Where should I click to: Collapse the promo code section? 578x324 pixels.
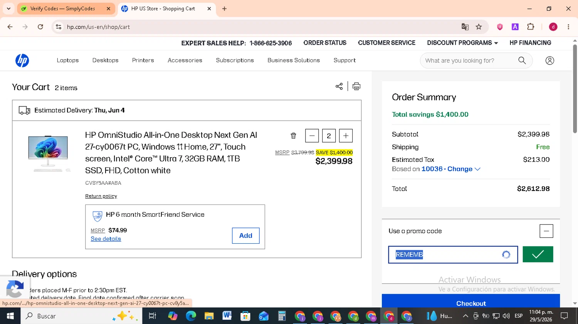coord(546,231)
